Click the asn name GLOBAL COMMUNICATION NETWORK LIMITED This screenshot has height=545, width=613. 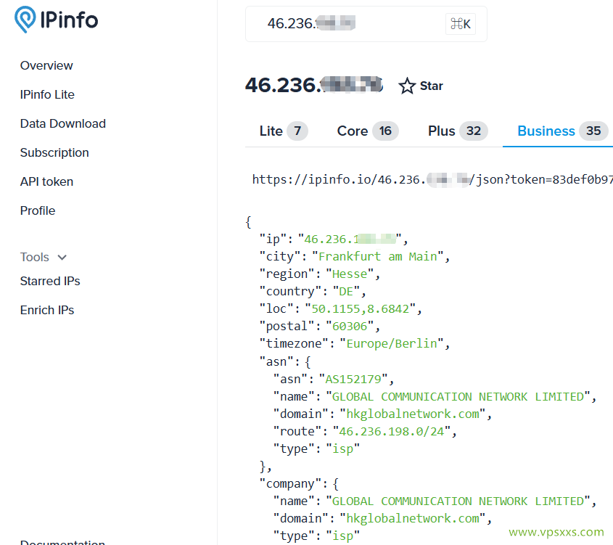458,396
